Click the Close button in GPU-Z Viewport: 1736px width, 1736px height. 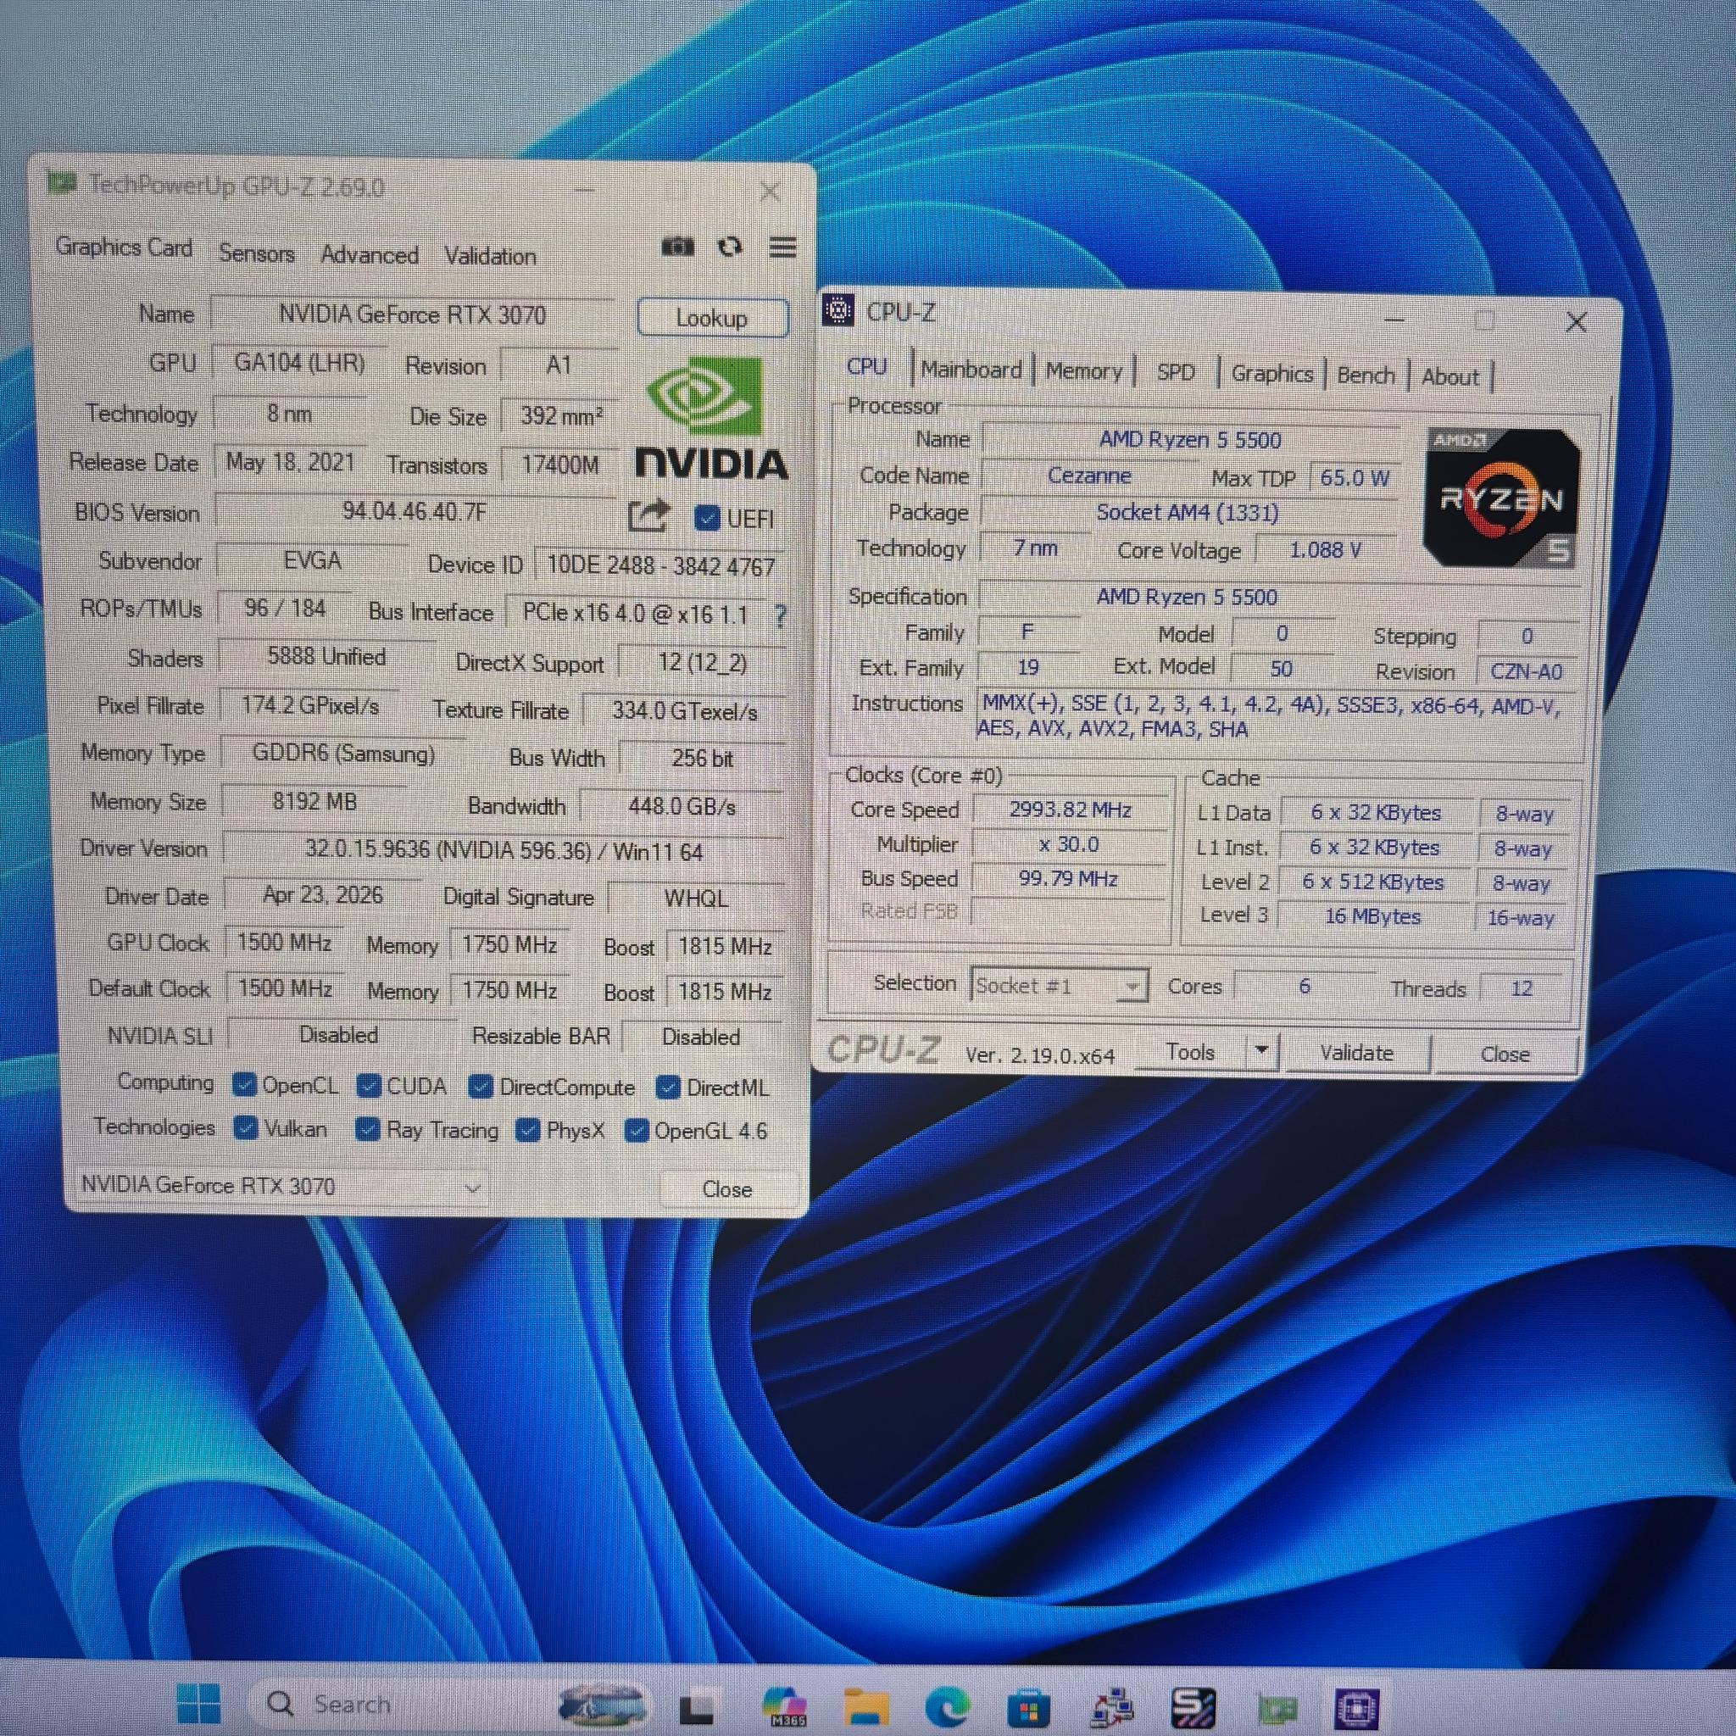[x=727, y=1188]
